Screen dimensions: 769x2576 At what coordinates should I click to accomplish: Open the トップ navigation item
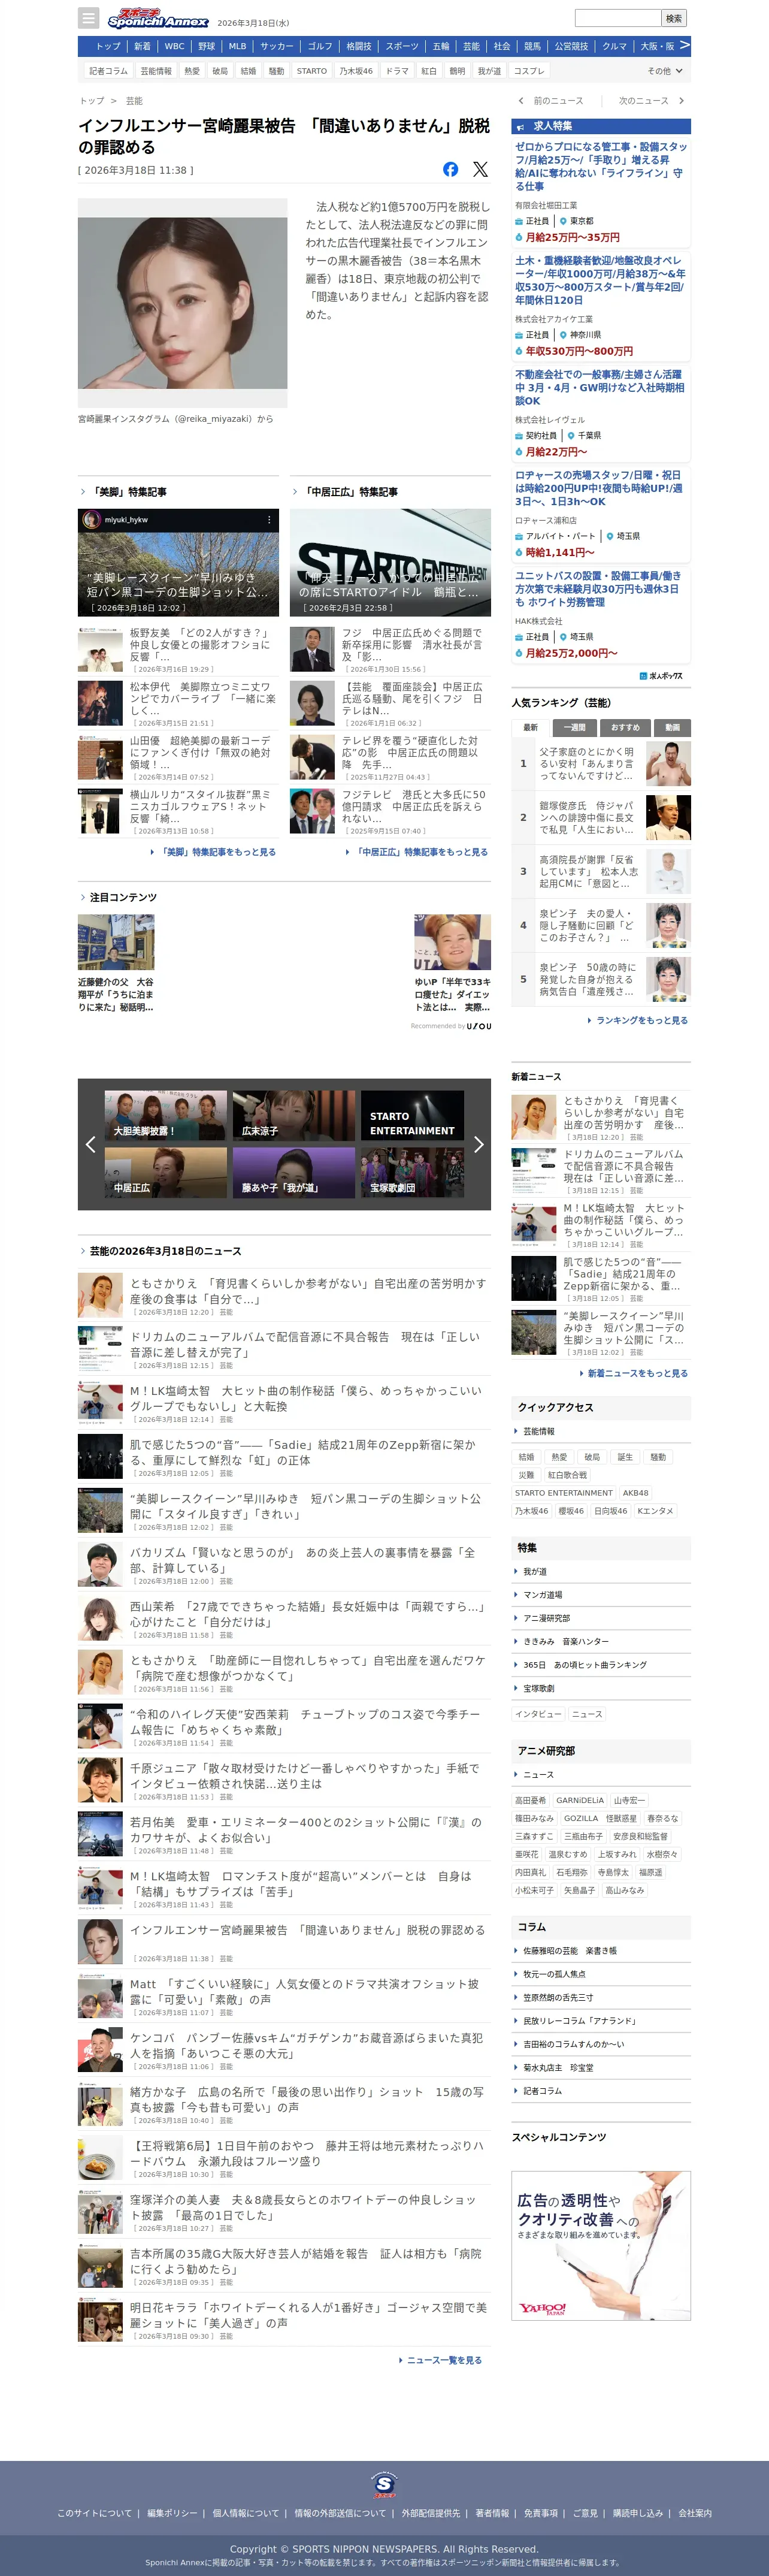pos(108,46)
